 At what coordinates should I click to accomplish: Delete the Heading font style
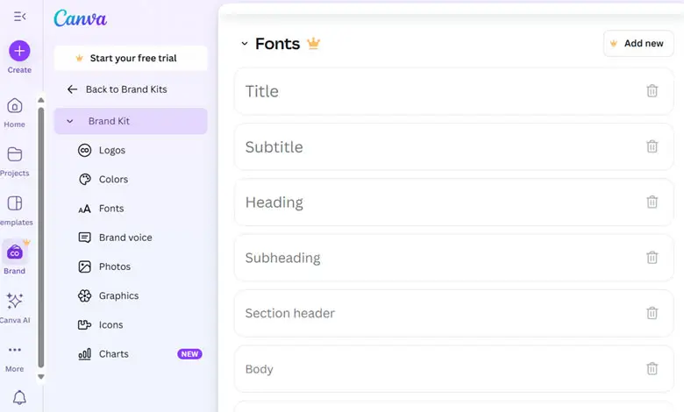tap(652, 202)
